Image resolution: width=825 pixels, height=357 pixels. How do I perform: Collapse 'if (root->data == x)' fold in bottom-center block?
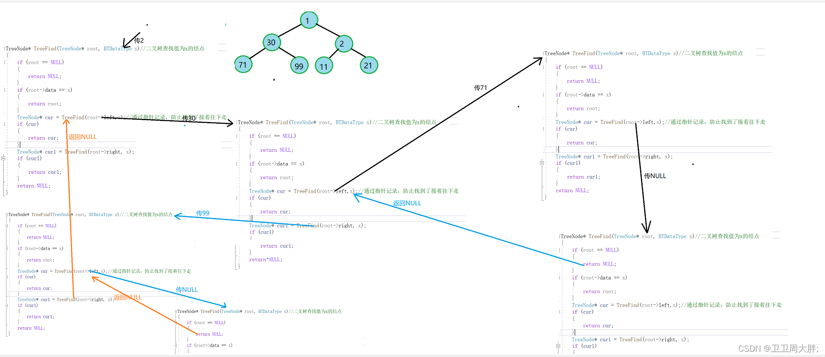(x=176, y=345)
